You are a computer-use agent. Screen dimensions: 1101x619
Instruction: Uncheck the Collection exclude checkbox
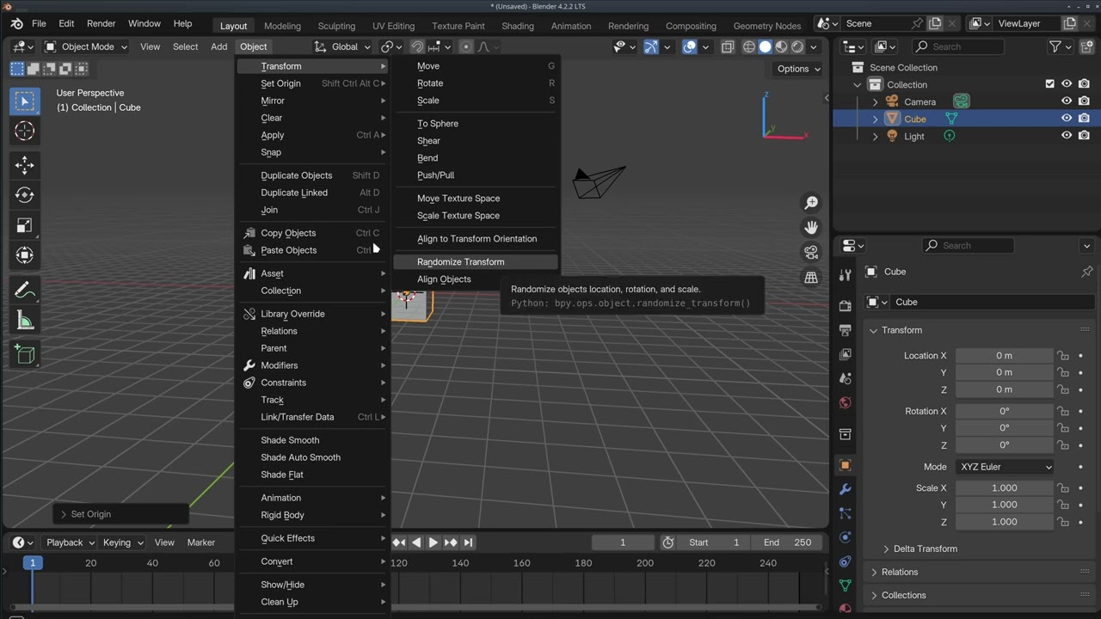1049,84
